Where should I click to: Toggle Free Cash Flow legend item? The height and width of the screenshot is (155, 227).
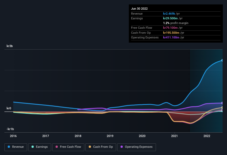[69, 147]
